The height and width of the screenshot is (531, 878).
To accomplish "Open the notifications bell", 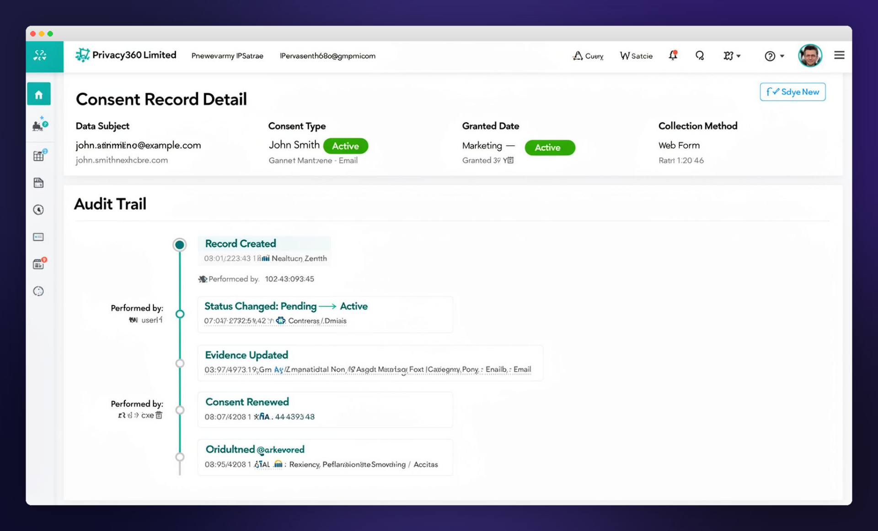I will 673,55.
